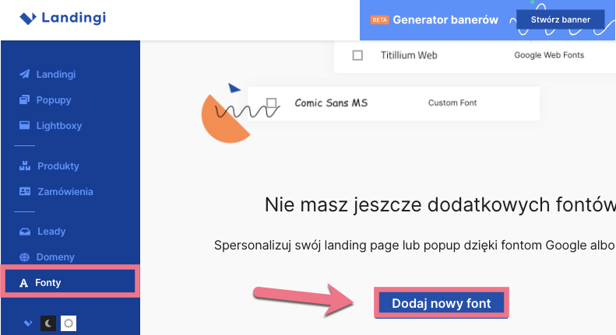Enable dark mode with the moon toggle

click(x=48, y=323)
